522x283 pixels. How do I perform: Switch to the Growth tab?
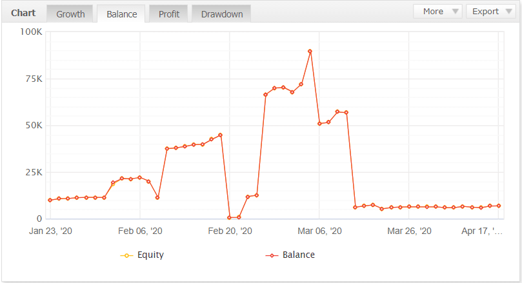point(70,14)
